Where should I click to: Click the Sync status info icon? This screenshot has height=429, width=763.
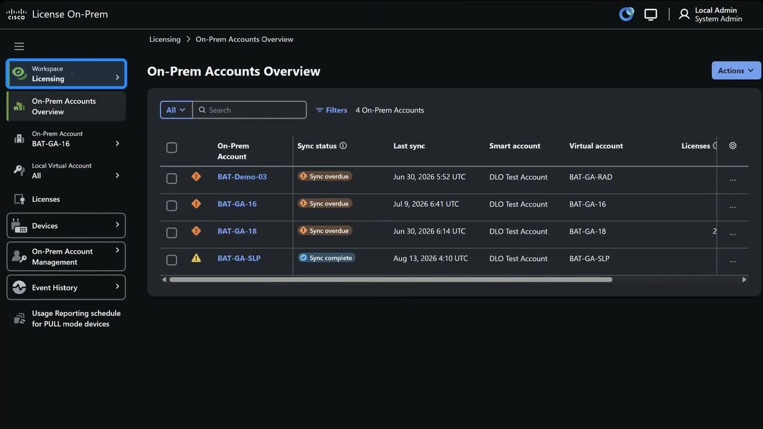[343, 145]
